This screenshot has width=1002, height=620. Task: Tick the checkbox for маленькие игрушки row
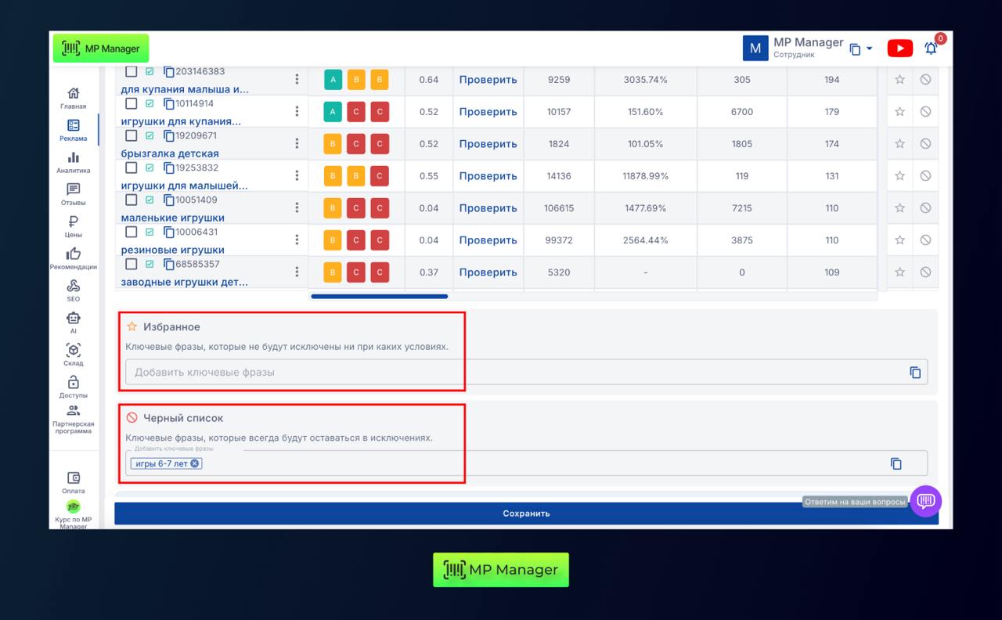tap(132, 200)
